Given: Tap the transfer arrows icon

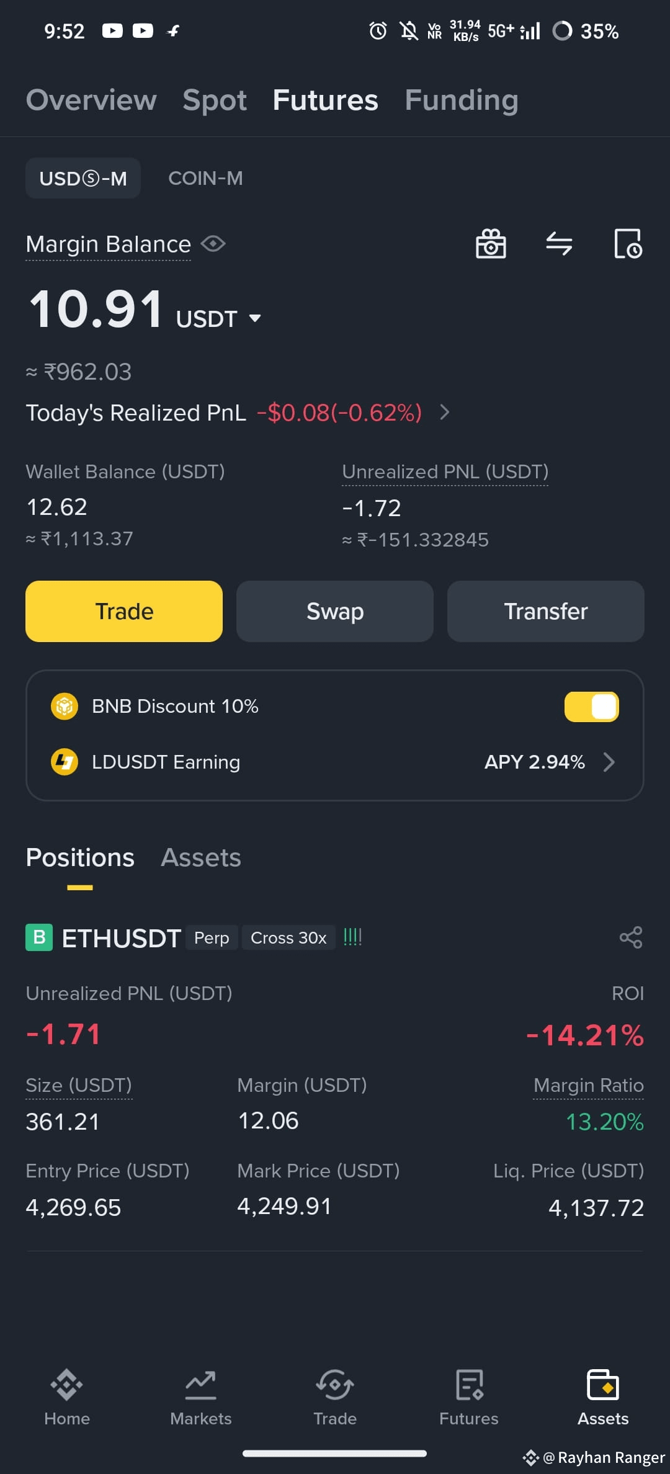Looking at the screenshot, I should tap(559, 243).
